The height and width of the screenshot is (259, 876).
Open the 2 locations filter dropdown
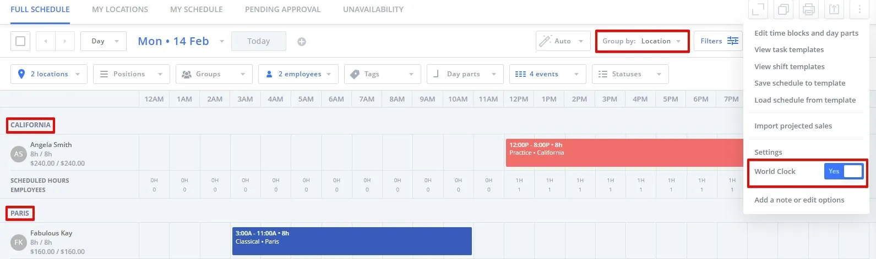click(x=49, y=74)
